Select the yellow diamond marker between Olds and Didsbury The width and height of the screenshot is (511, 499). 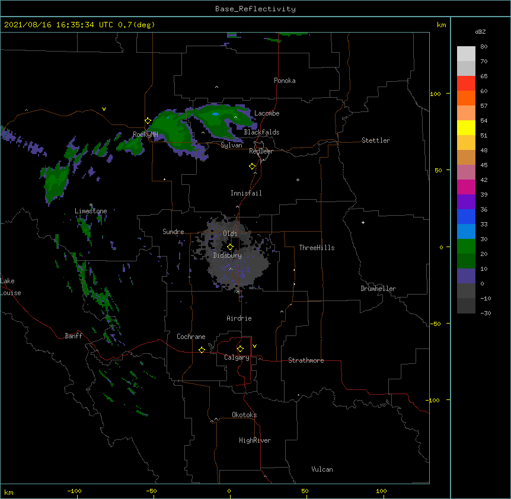coord(230,247)
